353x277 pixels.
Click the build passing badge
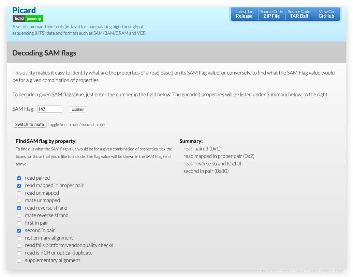click(x=28, y=18)
